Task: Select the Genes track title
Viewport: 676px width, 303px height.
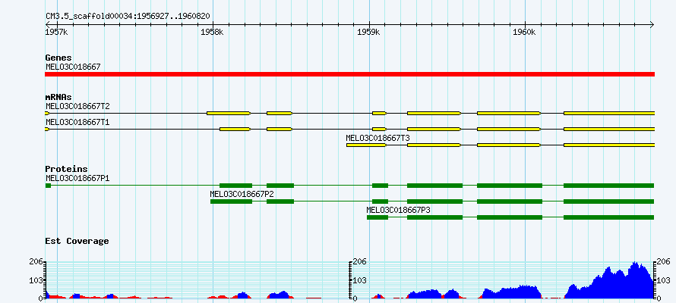Action: click(58, 58)
